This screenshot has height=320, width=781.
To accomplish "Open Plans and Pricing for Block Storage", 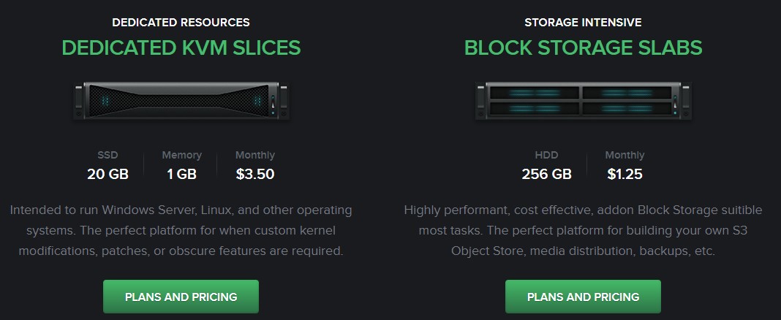I will 583,297.
